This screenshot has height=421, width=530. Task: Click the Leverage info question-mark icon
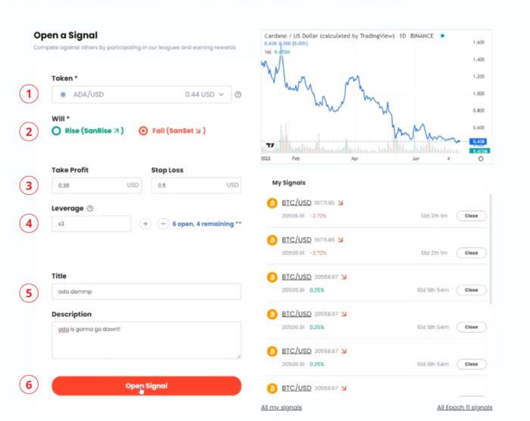(91, 208)
